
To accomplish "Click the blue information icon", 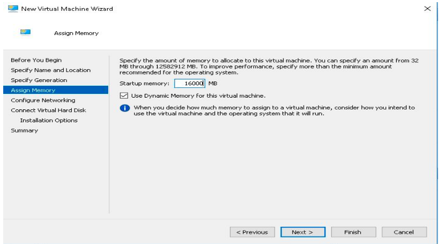I will 125,108.
